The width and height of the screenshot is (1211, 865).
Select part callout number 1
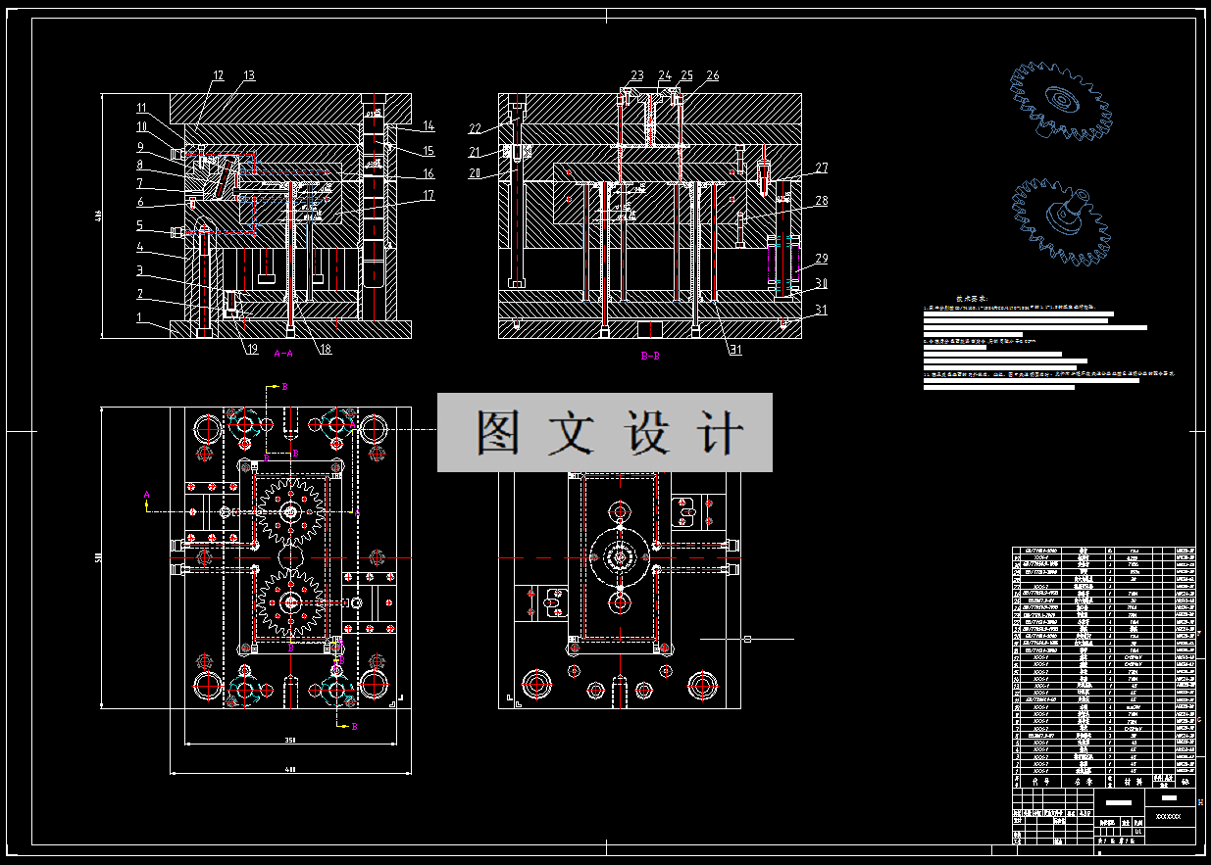pyautogui.click(x=140, y=317)
